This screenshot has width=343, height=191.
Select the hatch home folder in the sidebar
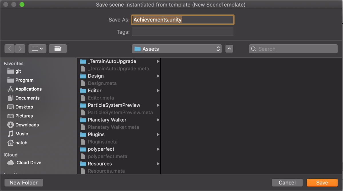point(21,143)
